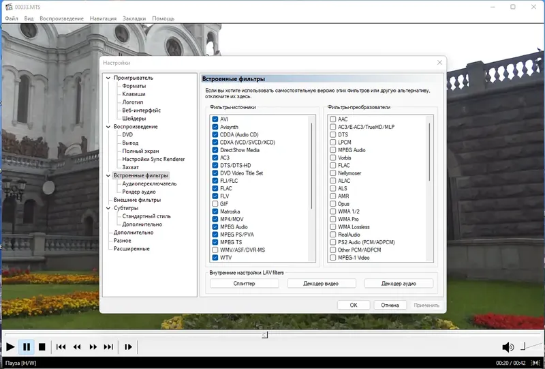The width and height of the screenshot is (545, 369).
Task: Collapse the Встроенные фильтры tree node
Action: click(x=108, y=175)
